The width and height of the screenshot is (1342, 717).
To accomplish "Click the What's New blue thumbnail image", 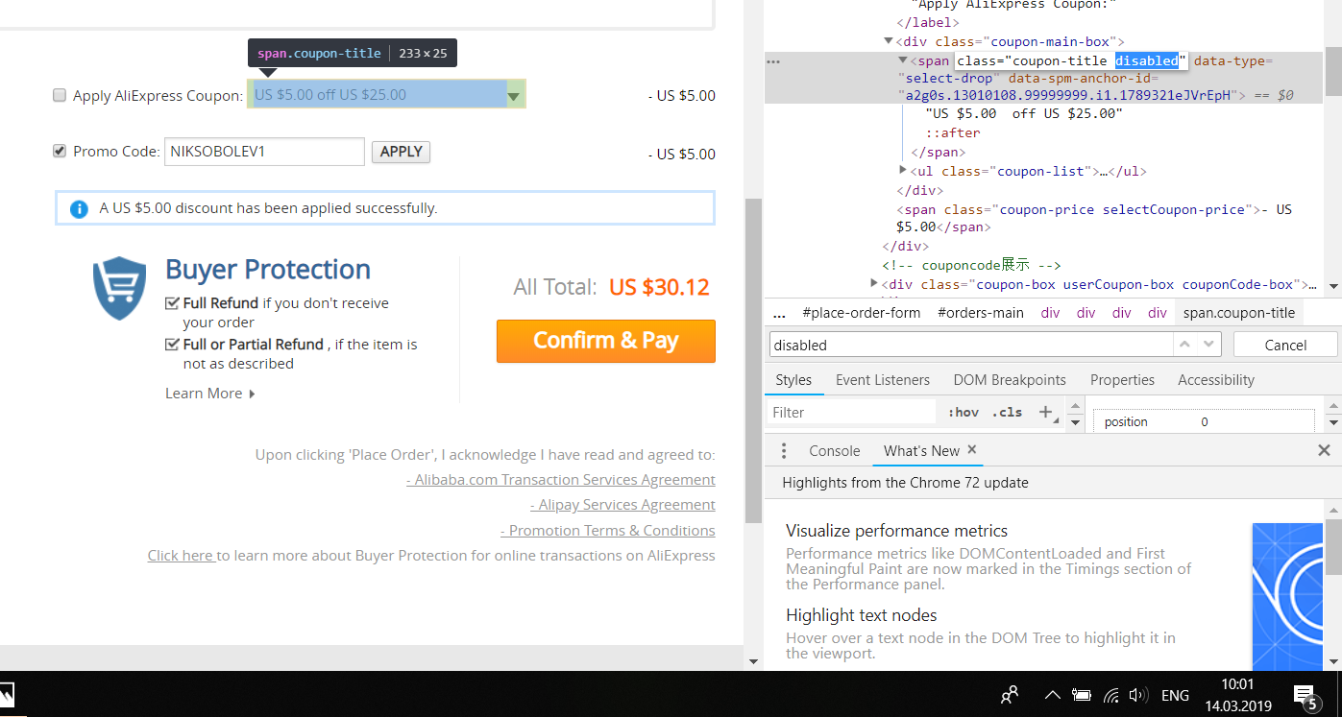I will click(1287, 596).
